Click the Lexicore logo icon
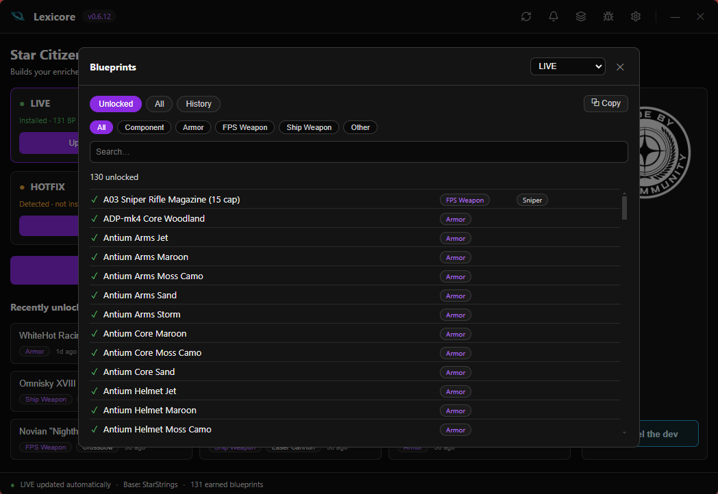Image resolution: width=718 pixels, height=494 pixels. pos(18,16)
